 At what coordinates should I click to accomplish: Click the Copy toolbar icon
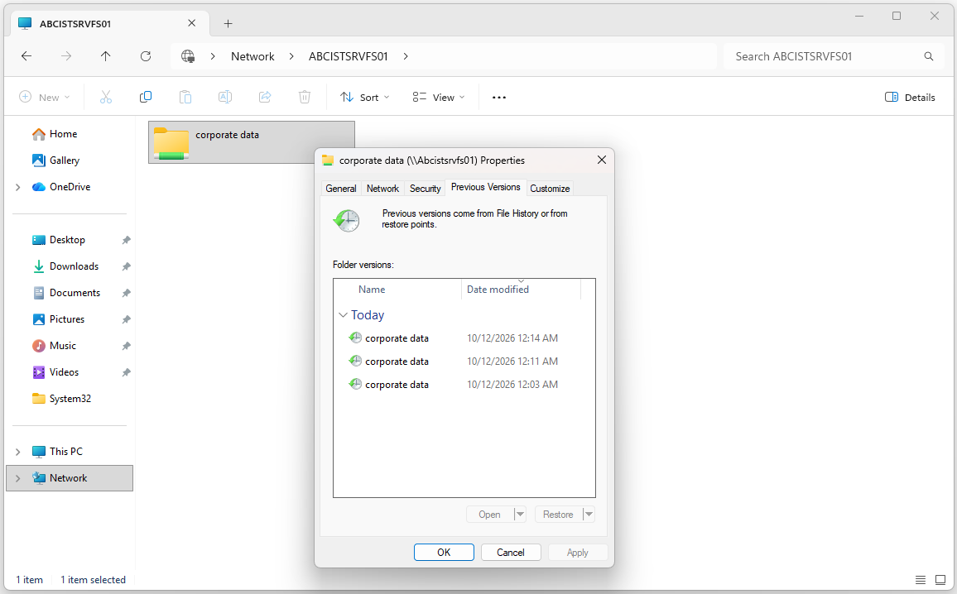(x=145, y=97)
